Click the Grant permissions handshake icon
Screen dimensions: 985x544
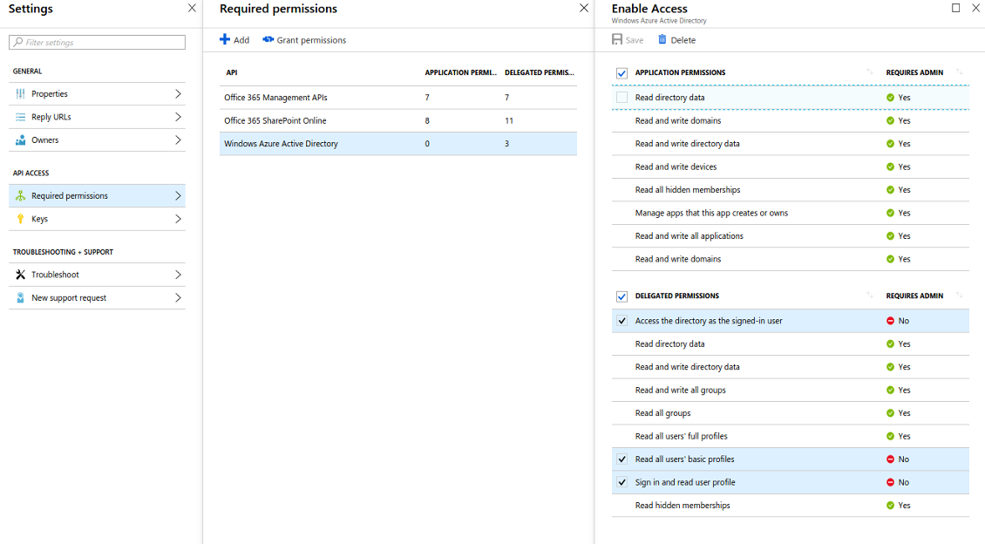point(268,39)
